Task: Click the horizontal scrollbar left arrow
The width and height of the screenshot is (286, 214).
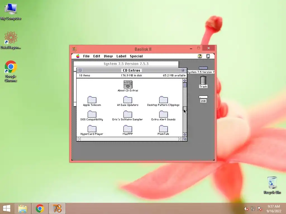Action: pyautogui.click(x=78, y=139)
